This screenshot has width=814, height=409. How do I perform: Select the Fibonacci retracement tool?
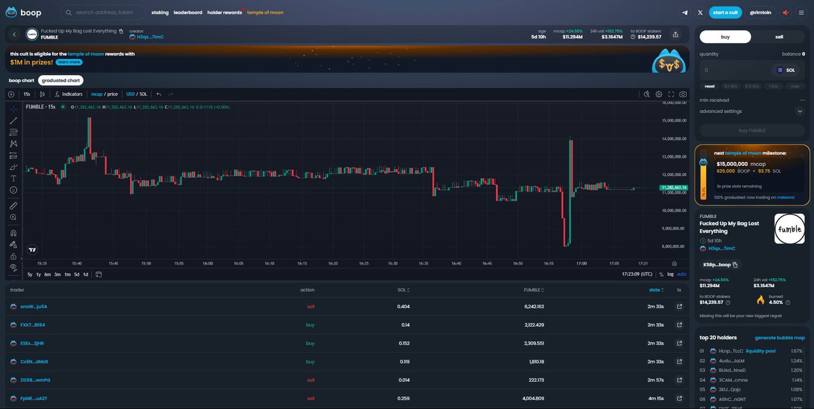(x=14, y=132)
